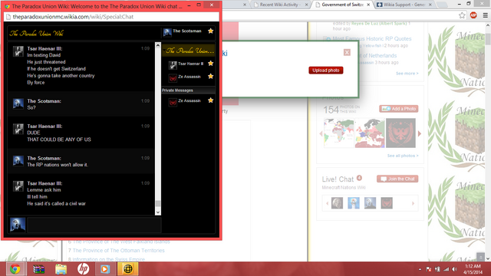
Task: Open world map photo thumbnail
Action: coord(338,133)
